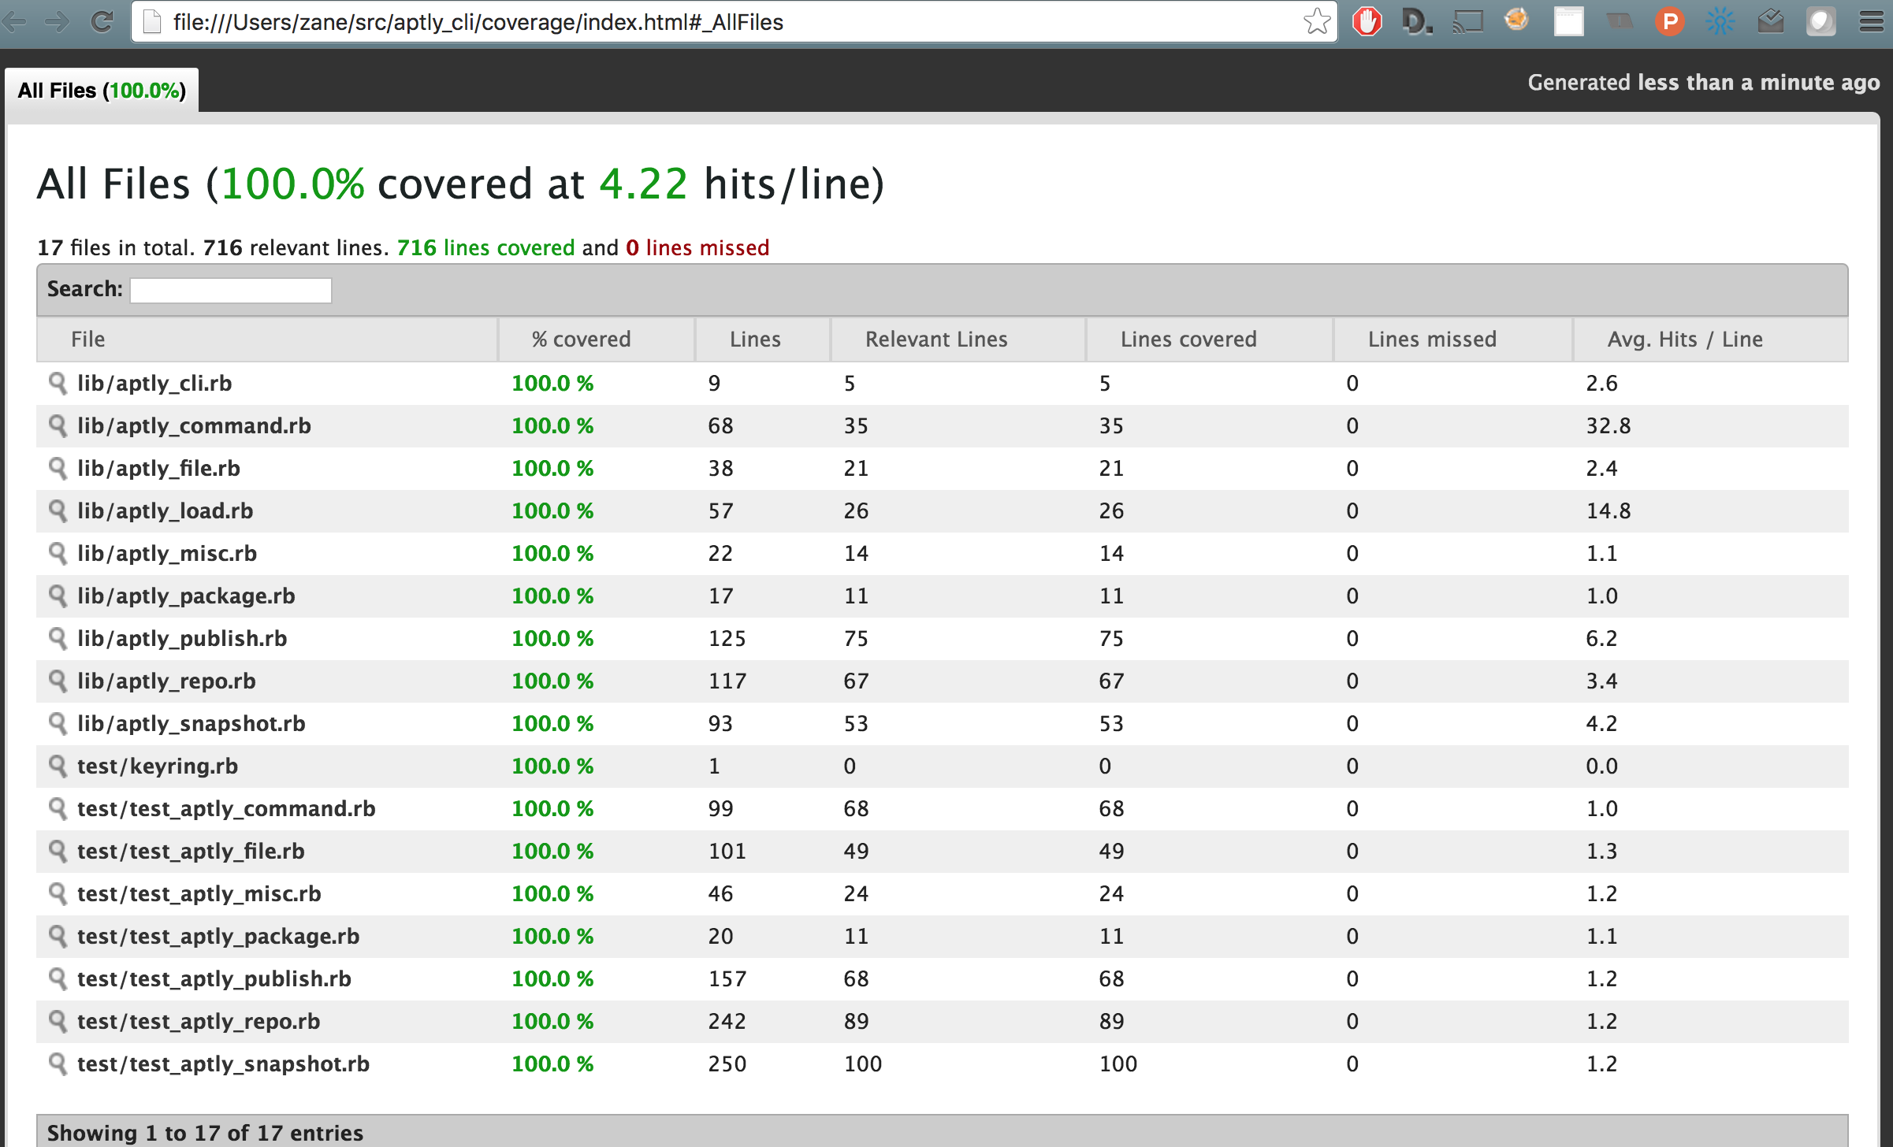This screenshot has width=1893, height=1147.
Task: Open test/test_aptly_package.rb file link
Action: pyautogui.click(x=218, y=937)
